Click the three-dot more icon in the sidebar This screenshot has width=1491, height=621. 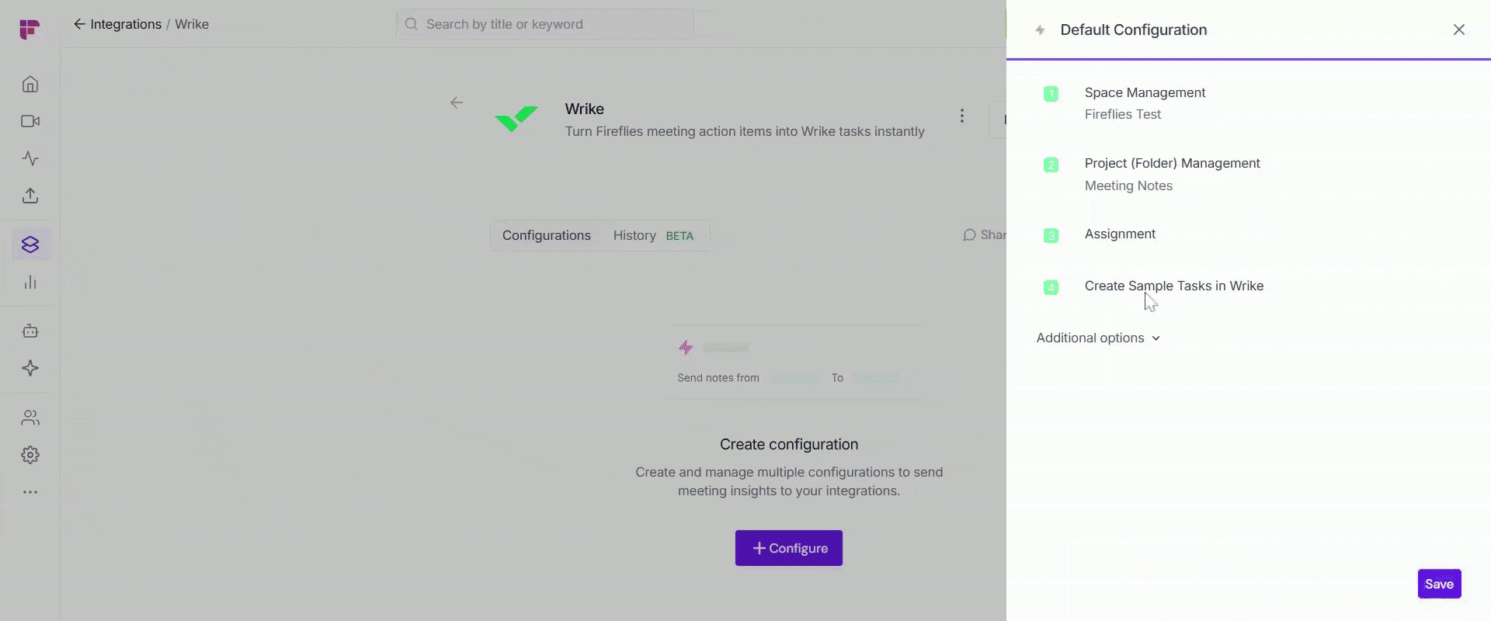(x=30, y=492)
